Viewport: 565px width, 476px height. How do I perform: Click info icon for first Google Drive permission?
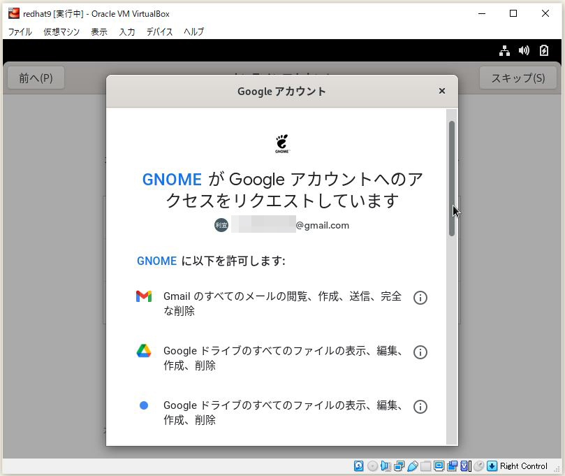[420, 352]
